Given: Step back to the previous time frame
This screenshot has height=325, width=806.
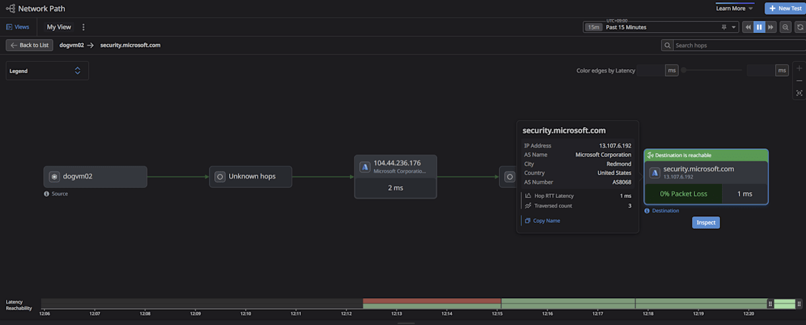Looking at the screenshot, I should [748, 28].
